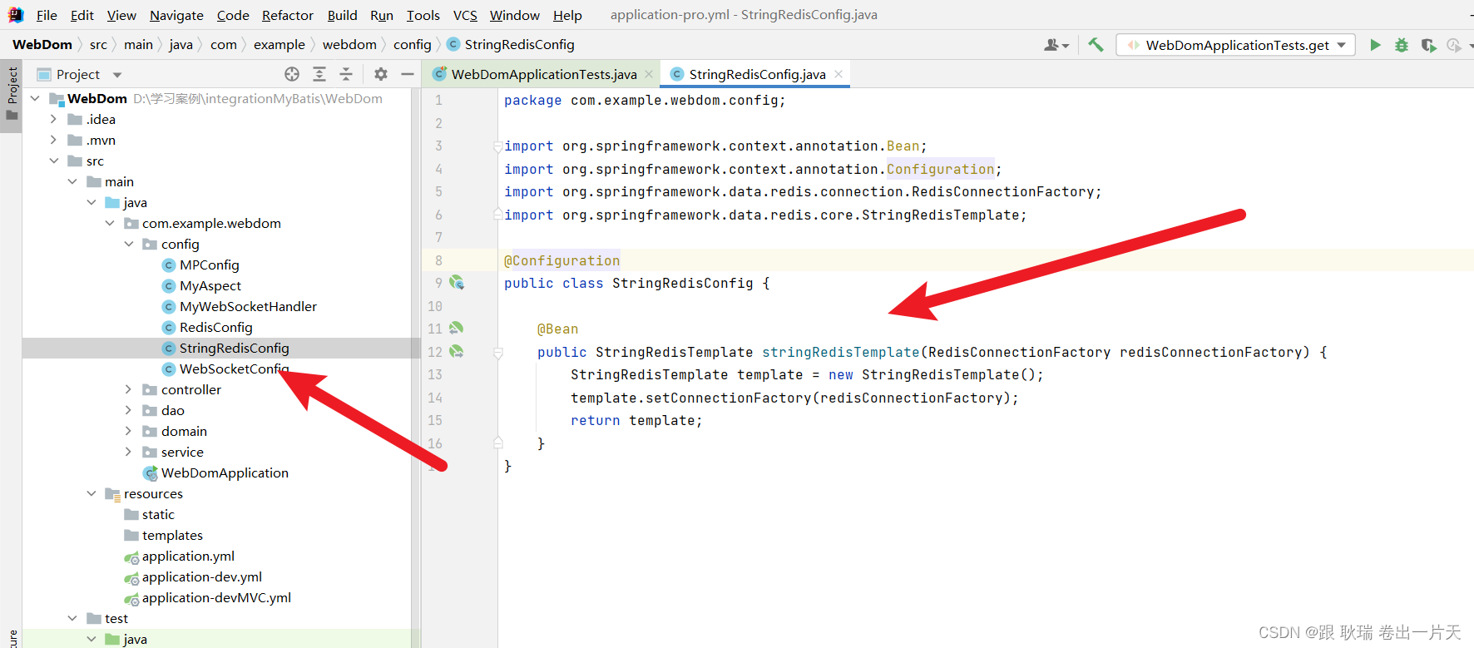Image resolution: width=1474 pixels, height=648 pixels.
Task: Collapse the com.example.webdom package
Action: point(110,223)
